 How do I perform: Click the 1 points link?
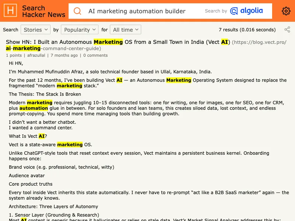point(14,55)
